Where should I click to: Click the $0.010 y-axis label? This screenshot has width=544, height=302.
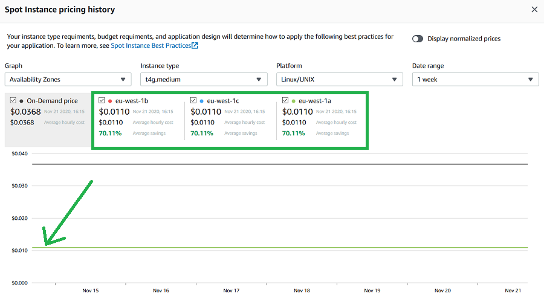20,250
